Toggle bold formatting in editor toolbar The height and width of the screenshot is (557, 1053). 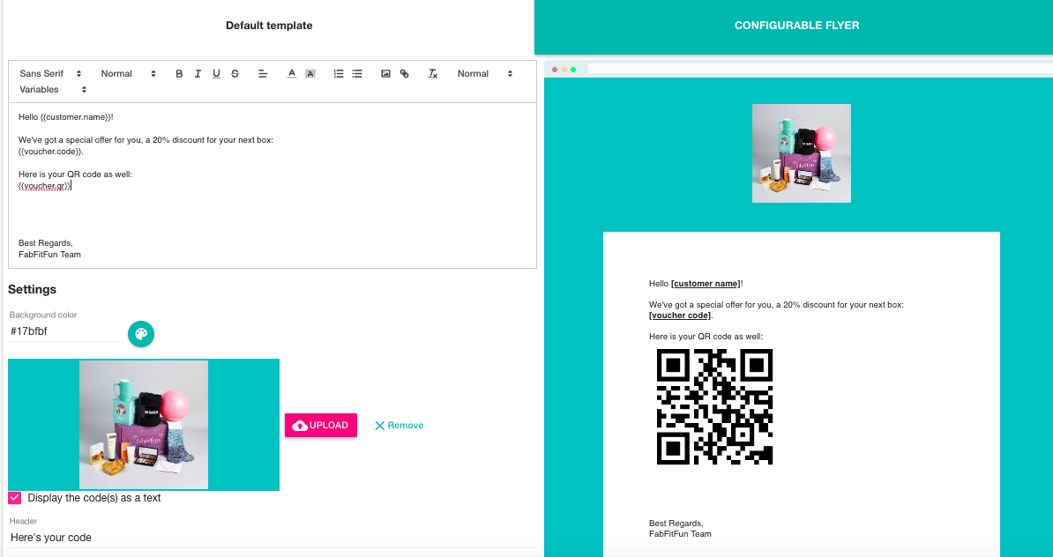point(179,74)
